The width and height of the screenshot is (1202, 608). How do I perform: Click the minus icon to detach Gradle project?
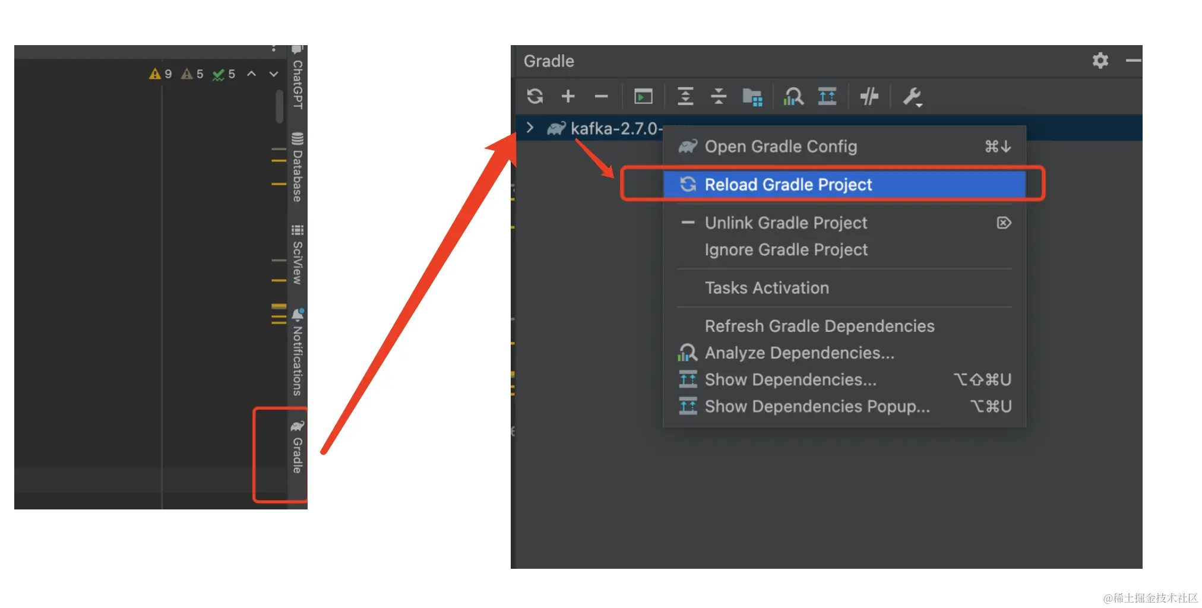[601, 96]
